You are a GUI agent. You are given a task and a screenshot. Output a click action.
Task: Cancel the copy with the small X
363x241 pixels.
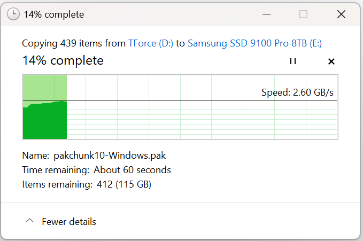coord(331,61)
